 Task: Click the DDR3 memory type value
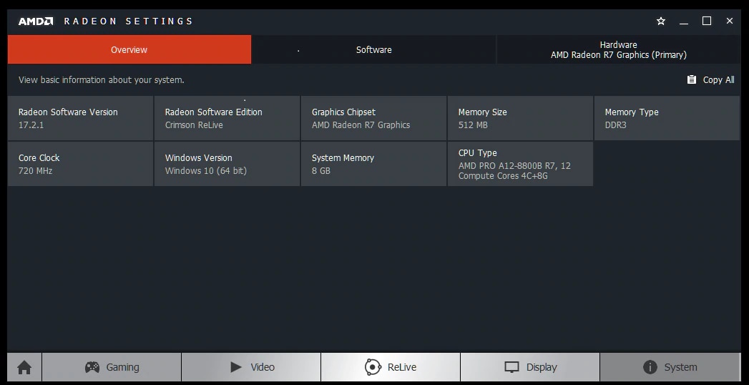(615, 125)
